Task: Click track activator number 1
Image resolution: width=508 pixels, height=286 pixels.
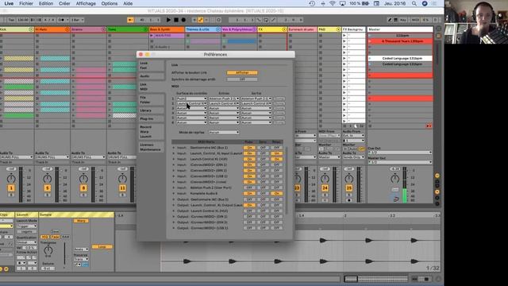Action: tap(11, 188)
